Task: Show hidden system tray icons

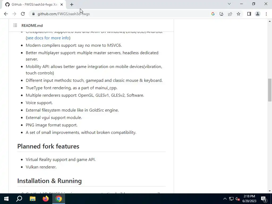Action: click(x=225, y=199)
